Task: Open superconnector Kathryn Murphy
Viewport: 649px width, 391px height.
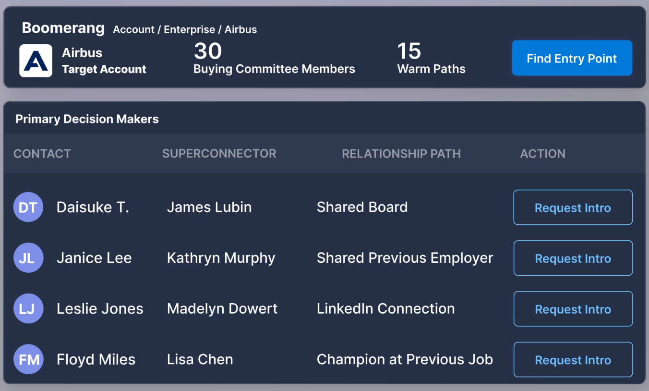Action: pos(221,258)
